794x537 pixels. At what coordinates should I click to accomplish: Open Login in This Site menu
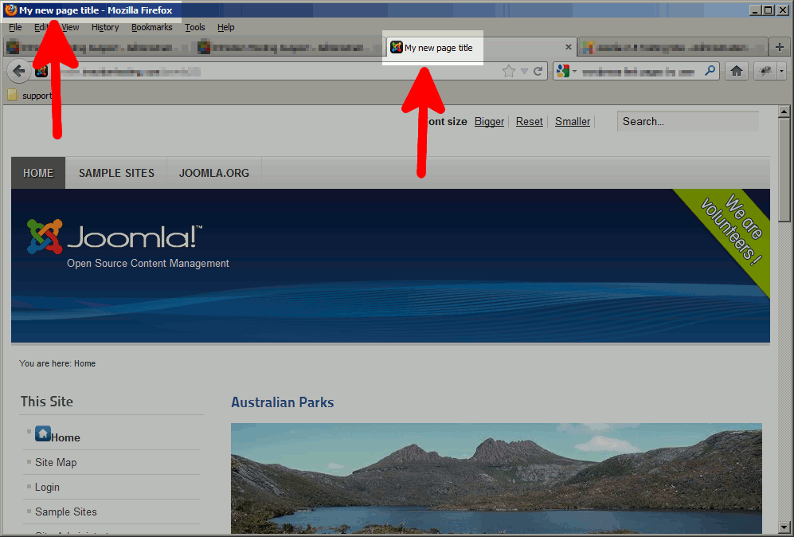click(47, 488)
